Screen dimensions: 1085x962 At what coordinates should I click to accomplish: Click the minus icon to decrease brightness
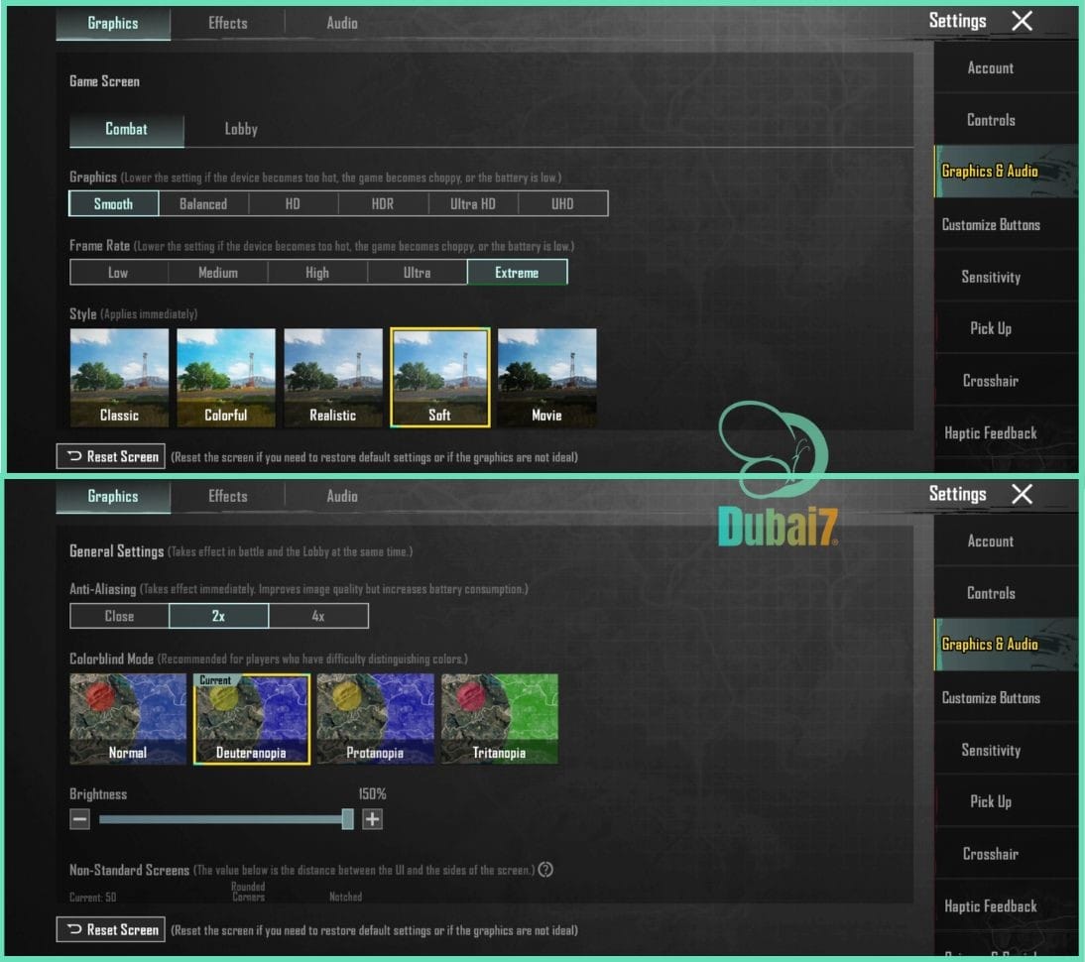(80, 819)
